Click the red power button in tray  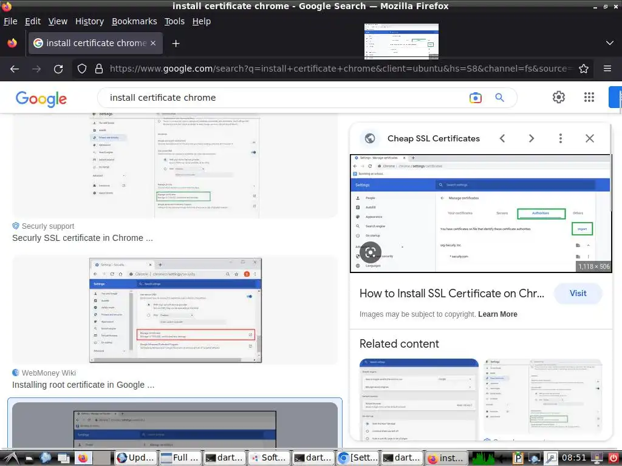pos(613,458)
